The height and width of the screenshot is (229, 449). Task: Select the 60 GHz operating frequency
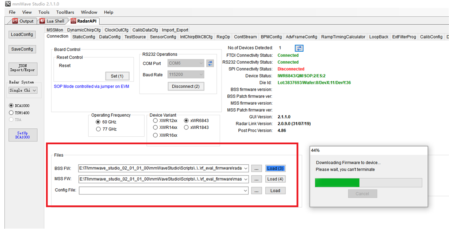tap(98, 122)
